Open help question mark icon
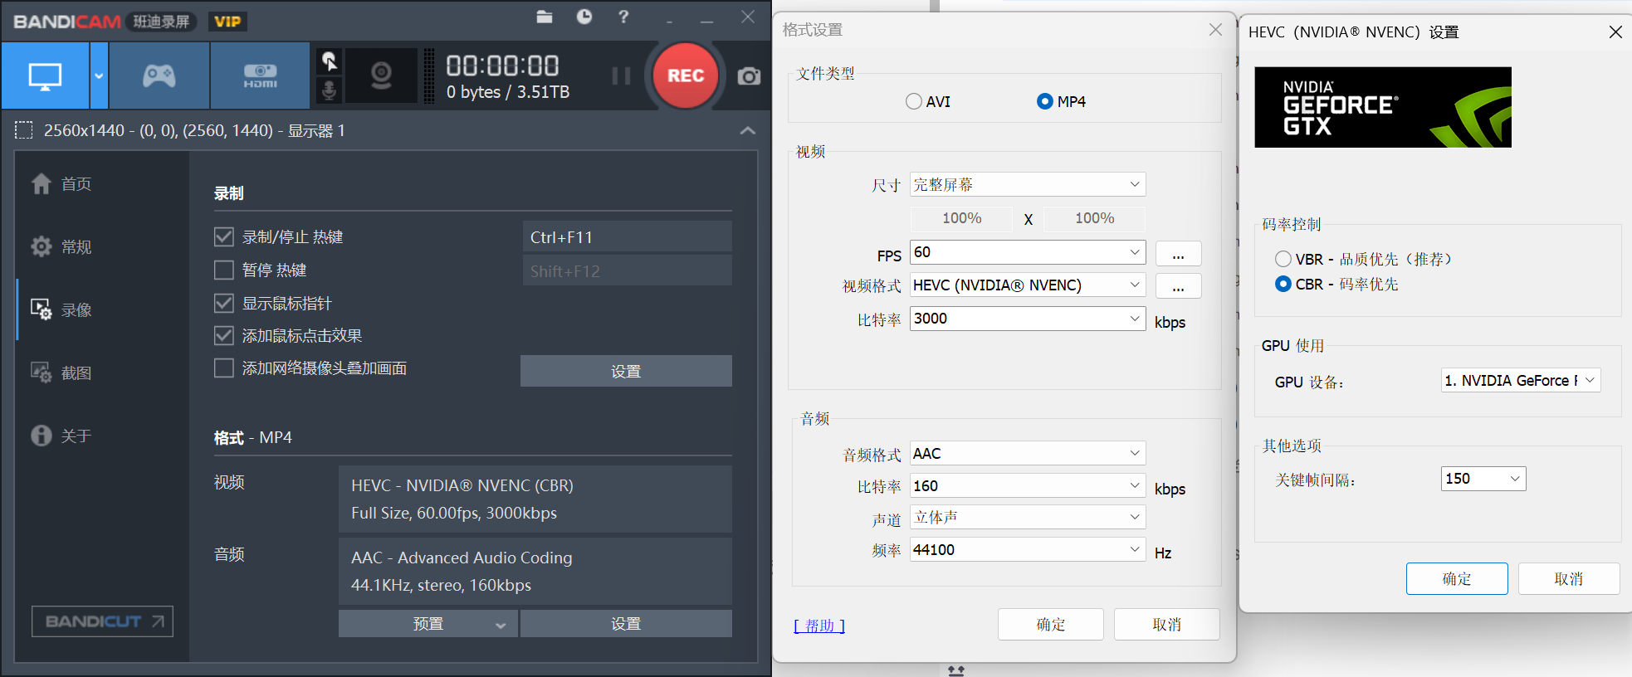The height and width of the screenshot is (677, 1632). (623, 17)
